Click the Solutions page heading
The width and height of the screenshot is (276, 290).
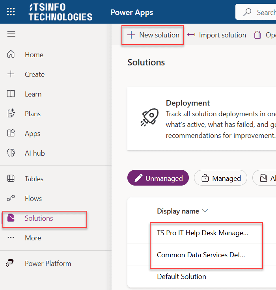pos(146,62)
